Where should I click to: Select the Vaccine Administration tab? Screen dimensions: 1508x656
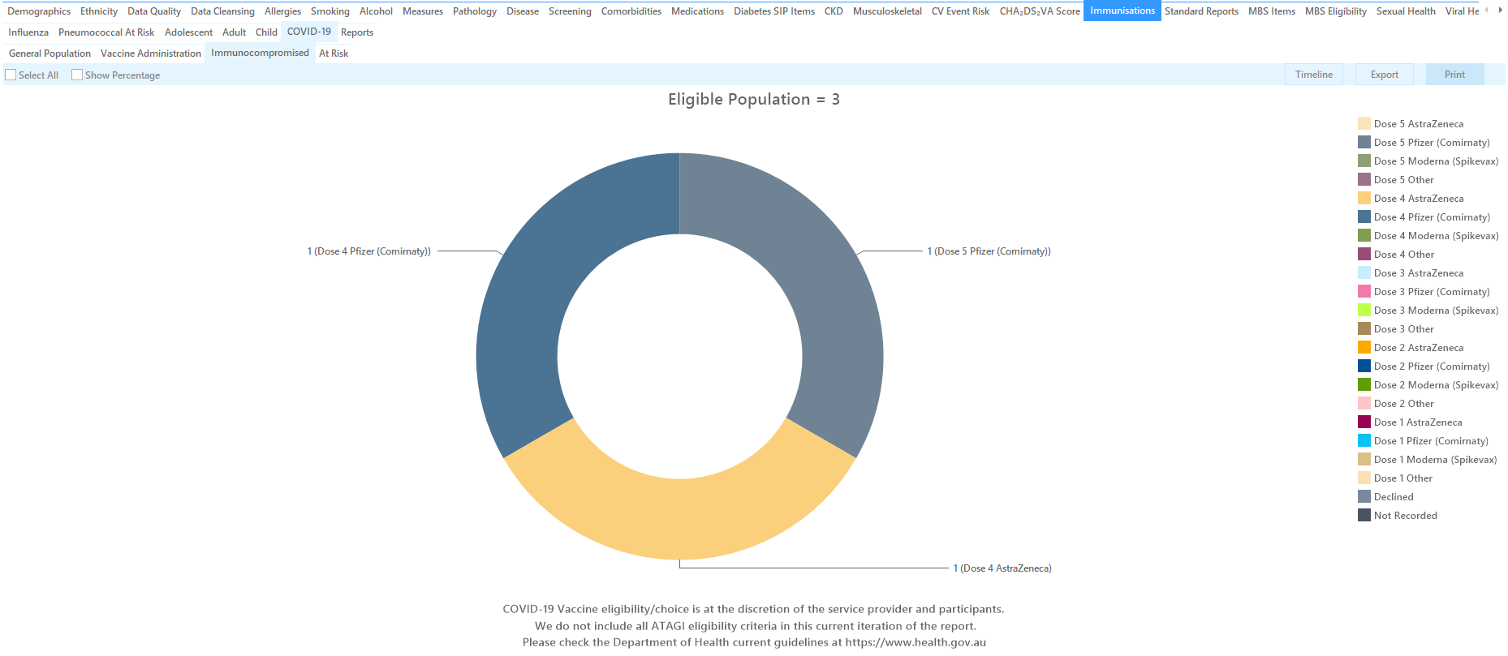151,54
